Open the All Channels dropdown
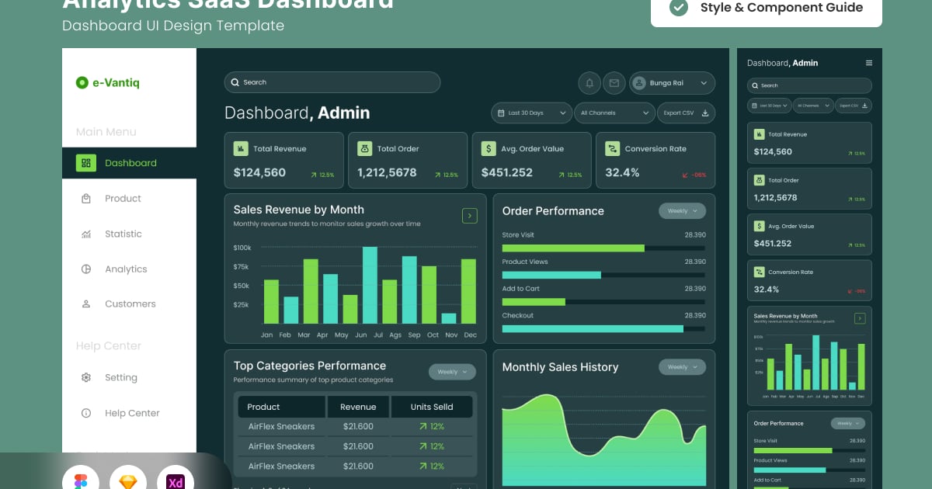The width and height of the screenshot is (932, 489). pos(616,113)
